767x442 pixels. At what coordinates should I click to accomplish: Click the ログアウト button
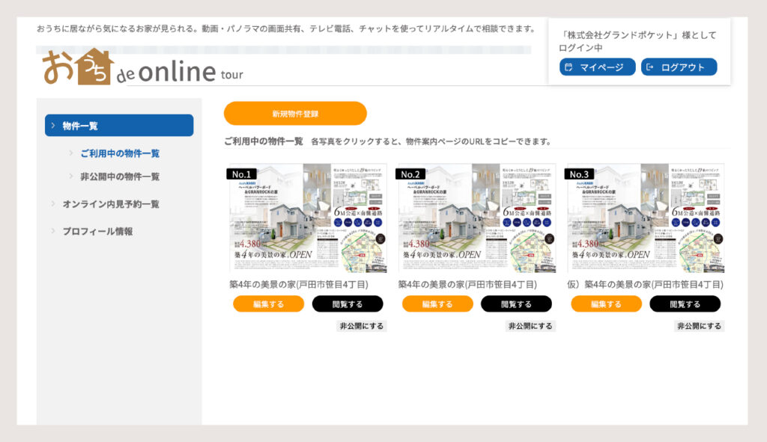pyautogui.click(x=679, y=67)
